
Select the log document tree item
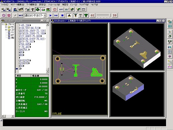(11, 35)
